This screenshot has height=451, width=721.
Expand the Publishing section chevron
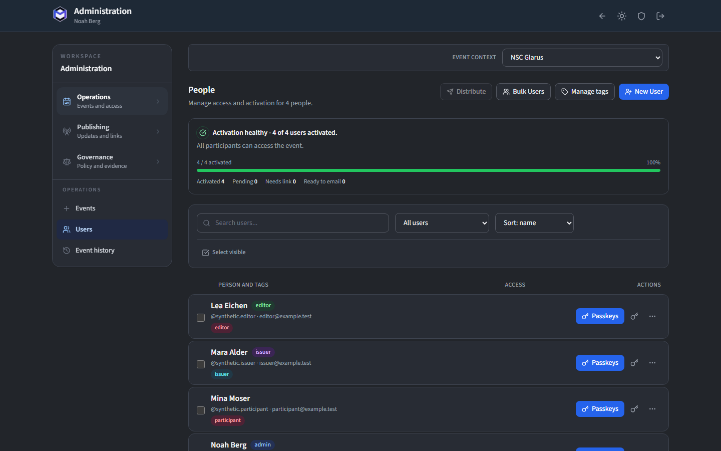[158, 131]
